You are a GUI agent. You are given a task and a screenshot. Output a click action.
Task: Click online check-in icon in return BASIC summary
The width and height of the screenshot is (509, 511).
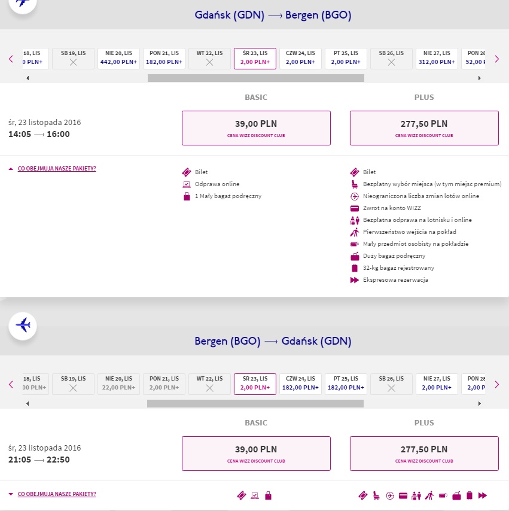tap(255, 495)
